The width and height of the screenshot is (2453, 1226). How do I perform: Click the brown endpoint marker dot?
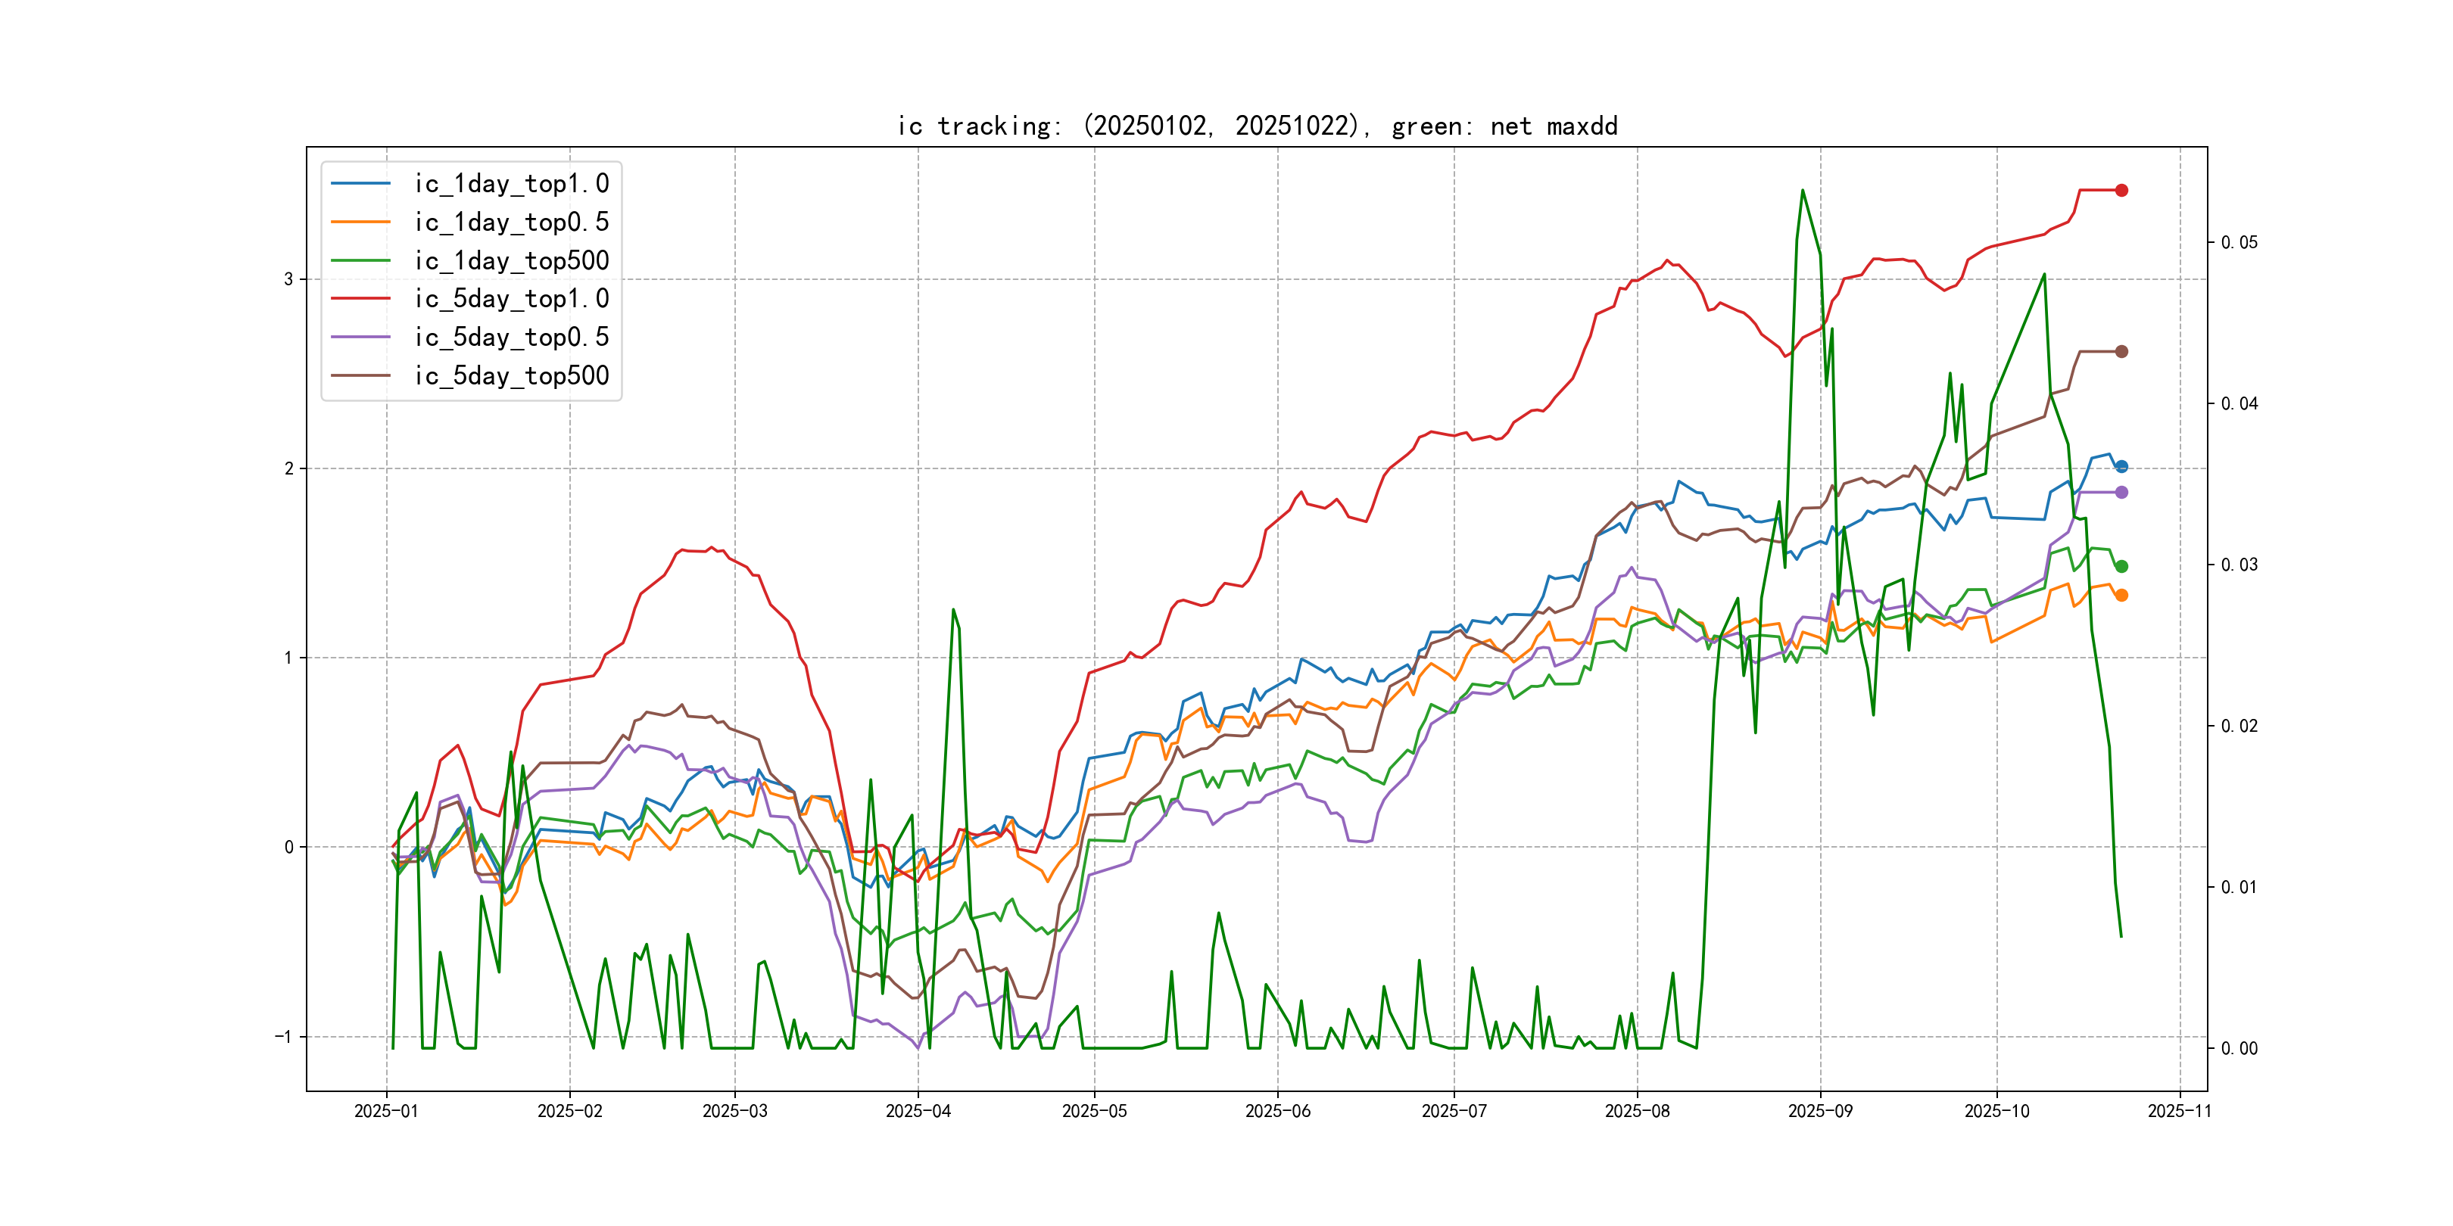[x=2121, y=351]
